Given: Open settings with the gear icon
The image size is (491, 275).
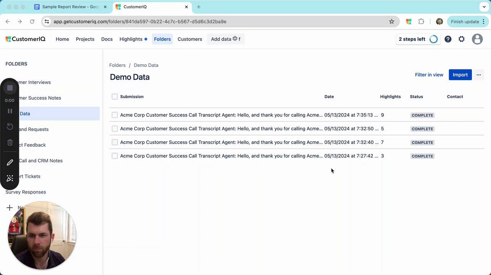Looking at the screenshot, I should tap(462, 39).
